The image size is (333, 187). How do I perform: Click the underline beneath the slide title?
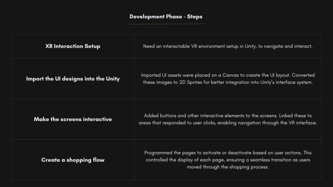tap(166, 24)
